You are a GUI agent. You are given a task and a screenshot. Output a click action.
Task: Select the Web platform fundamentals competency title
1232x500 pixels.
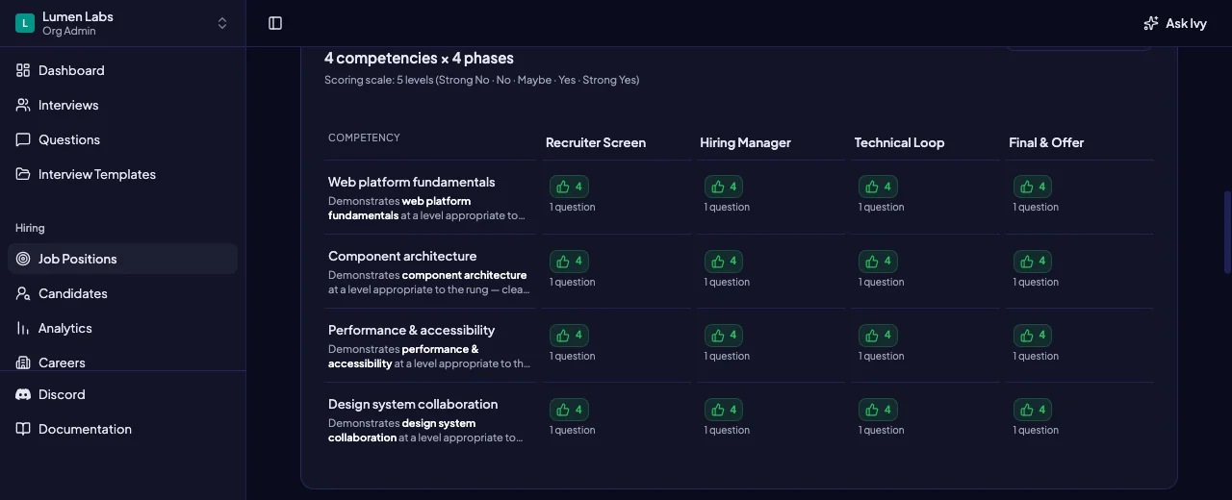[x=411, y=182]
